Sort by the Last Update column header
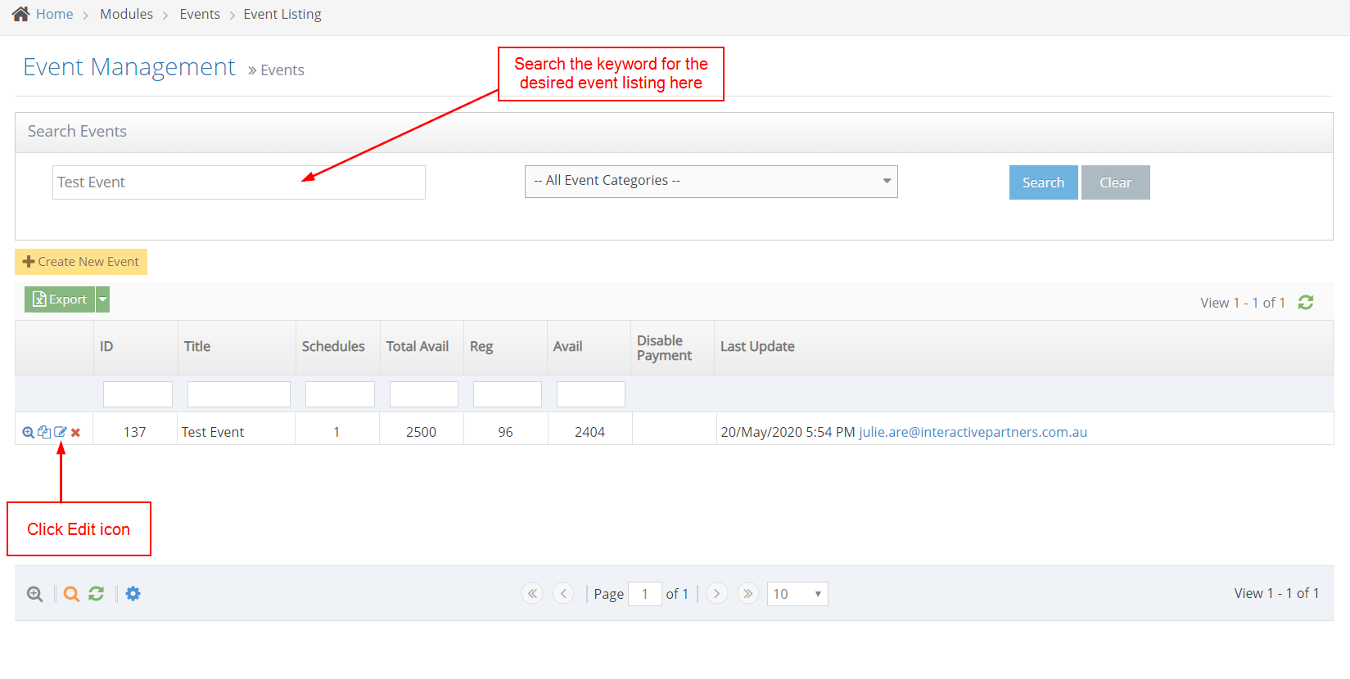The image size is (1350, 679). coord(757,347)
